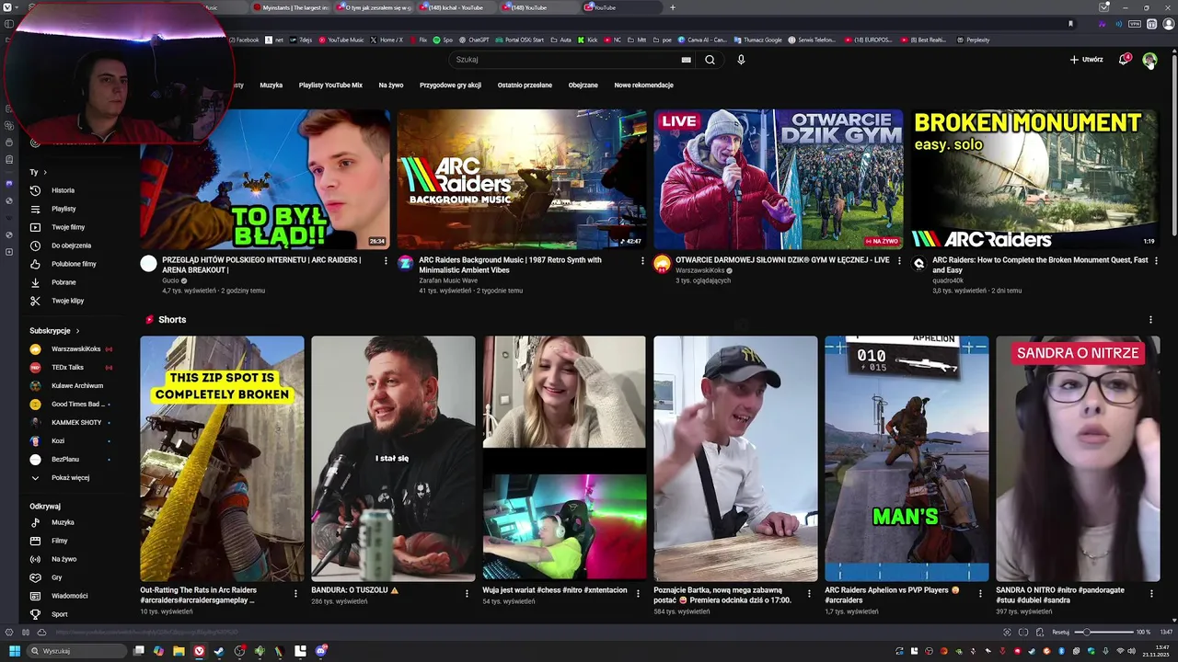Start voice search with microphone icon

click(741, 60)
